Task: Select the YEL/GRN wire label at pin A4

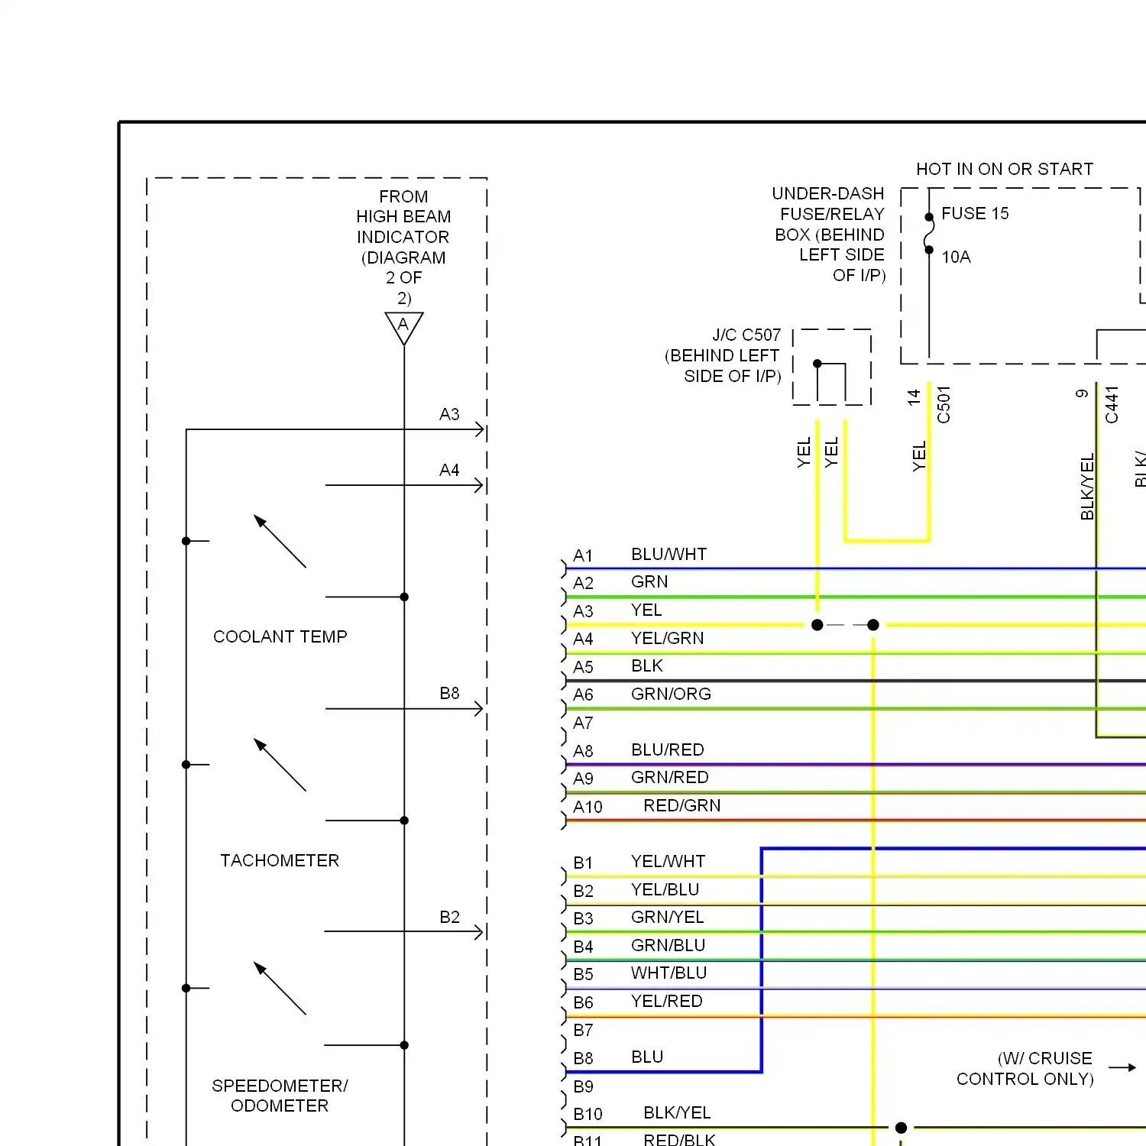Action: pyautogui.click(x=667, y=639)
